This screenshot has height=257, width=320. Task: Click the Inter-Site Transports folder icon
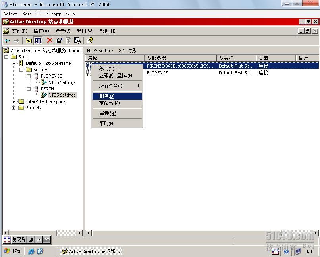click(x=21, y=101)
